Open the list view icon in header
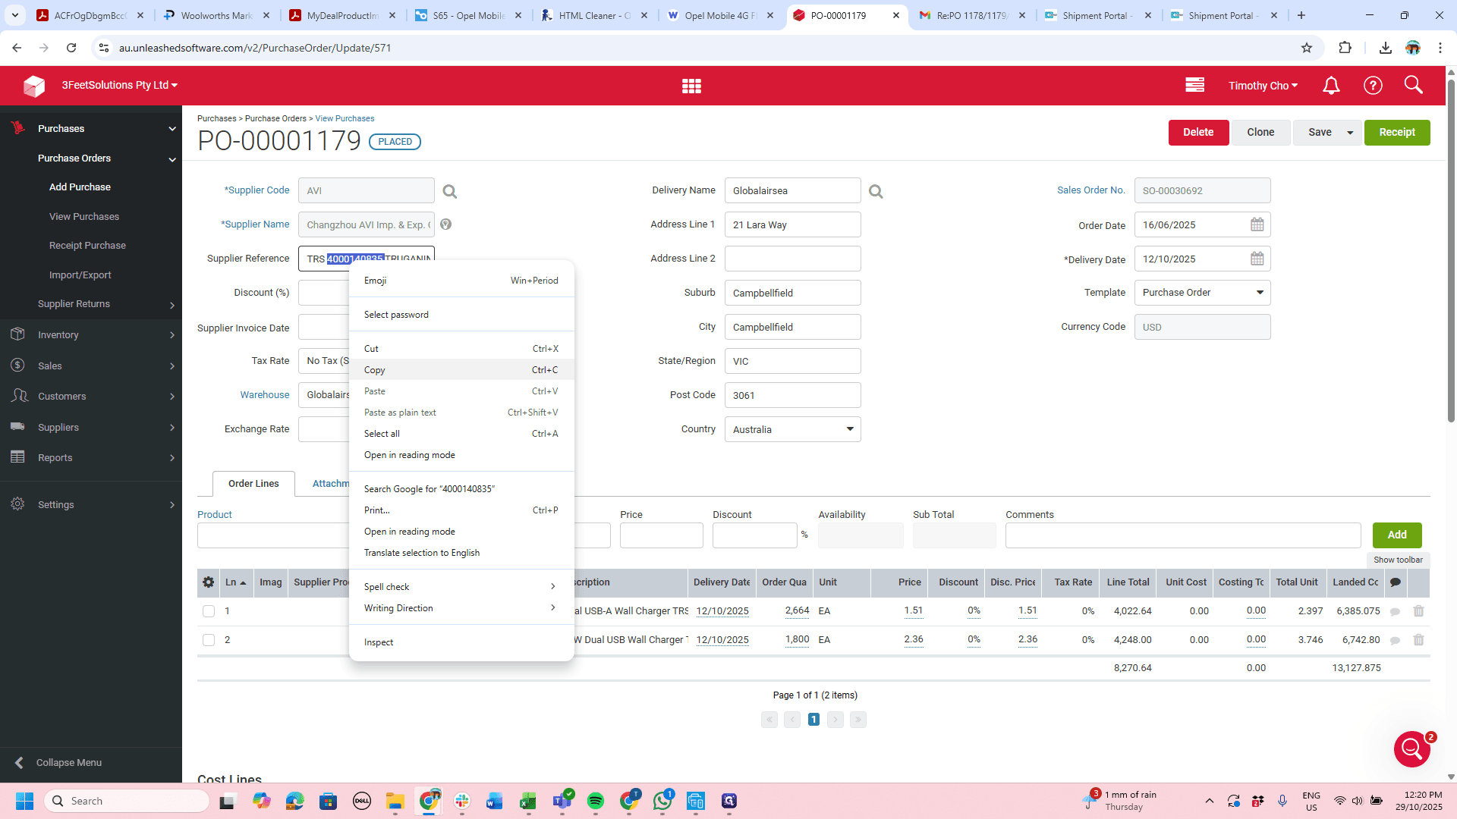The width and height of the screenshot is (1457, 819). 1194,85
